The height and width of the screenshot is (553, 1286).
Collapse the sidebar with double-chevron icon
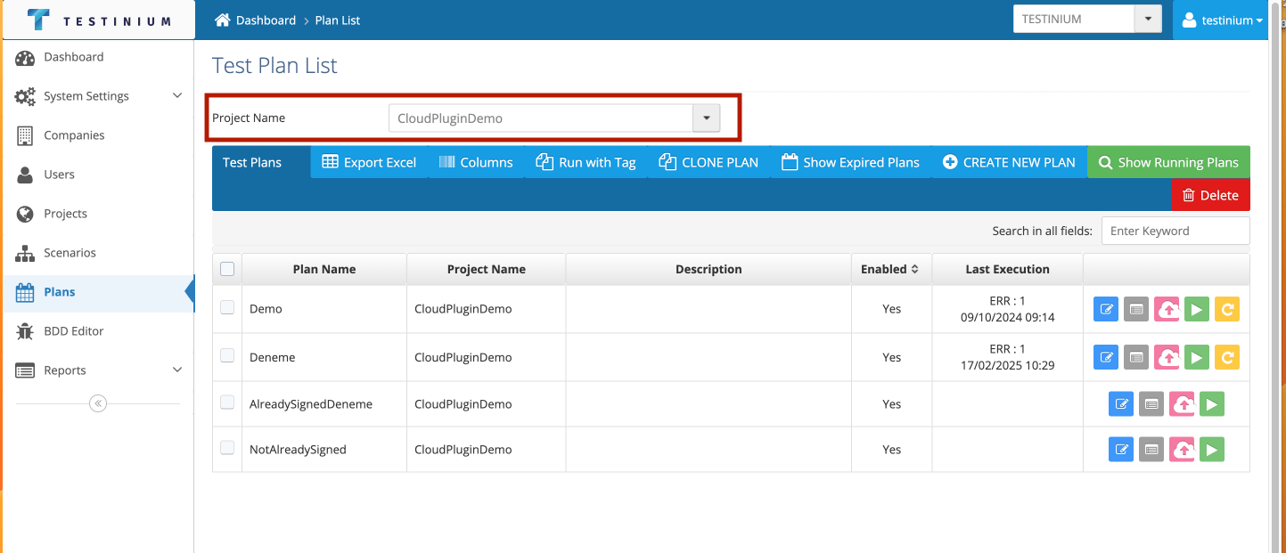(x=98, y=403)
